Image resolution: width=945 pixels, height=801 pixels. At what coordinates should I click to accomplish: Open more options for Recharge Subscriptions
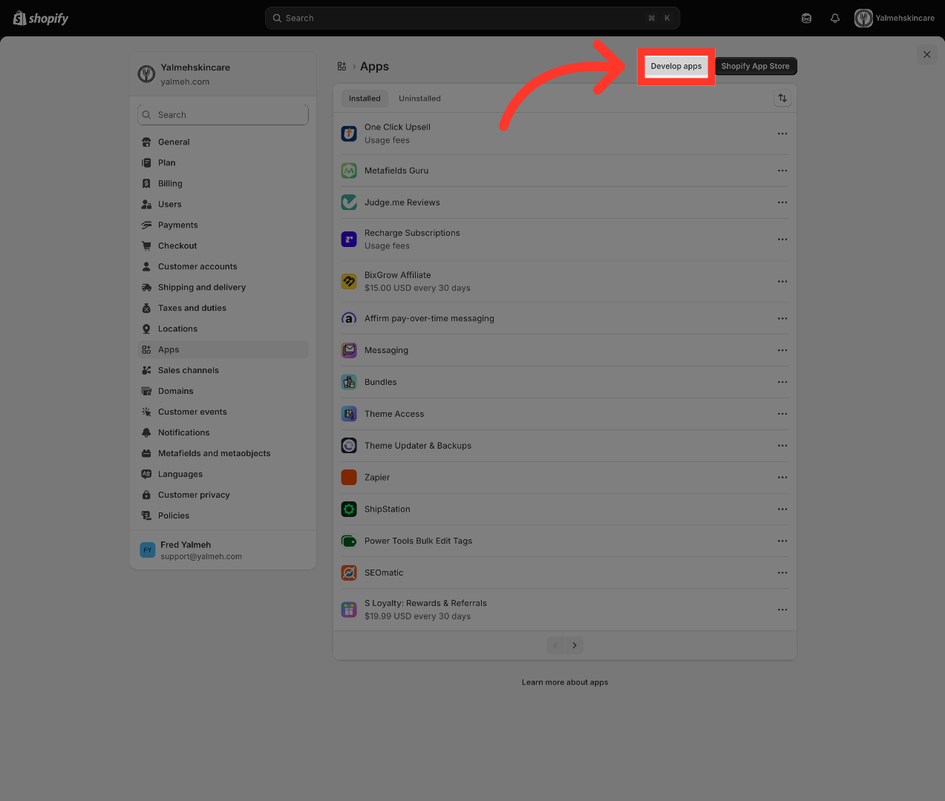[x=782, y=240]
